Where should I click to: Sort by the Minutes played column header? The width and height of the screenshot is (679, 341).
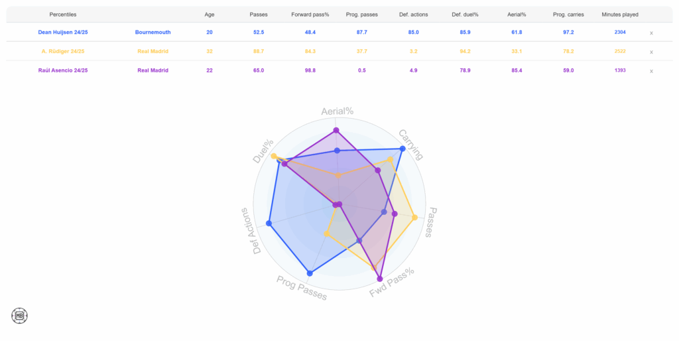[620, 14]
